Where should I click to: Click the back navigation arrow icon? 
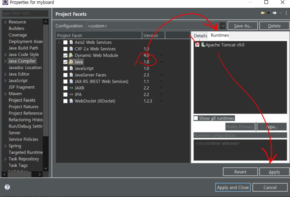pos(263,13)
